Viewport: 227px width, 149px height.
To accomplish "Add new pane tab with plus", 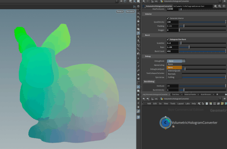I will pyautogui.click(x=217, y=94).
